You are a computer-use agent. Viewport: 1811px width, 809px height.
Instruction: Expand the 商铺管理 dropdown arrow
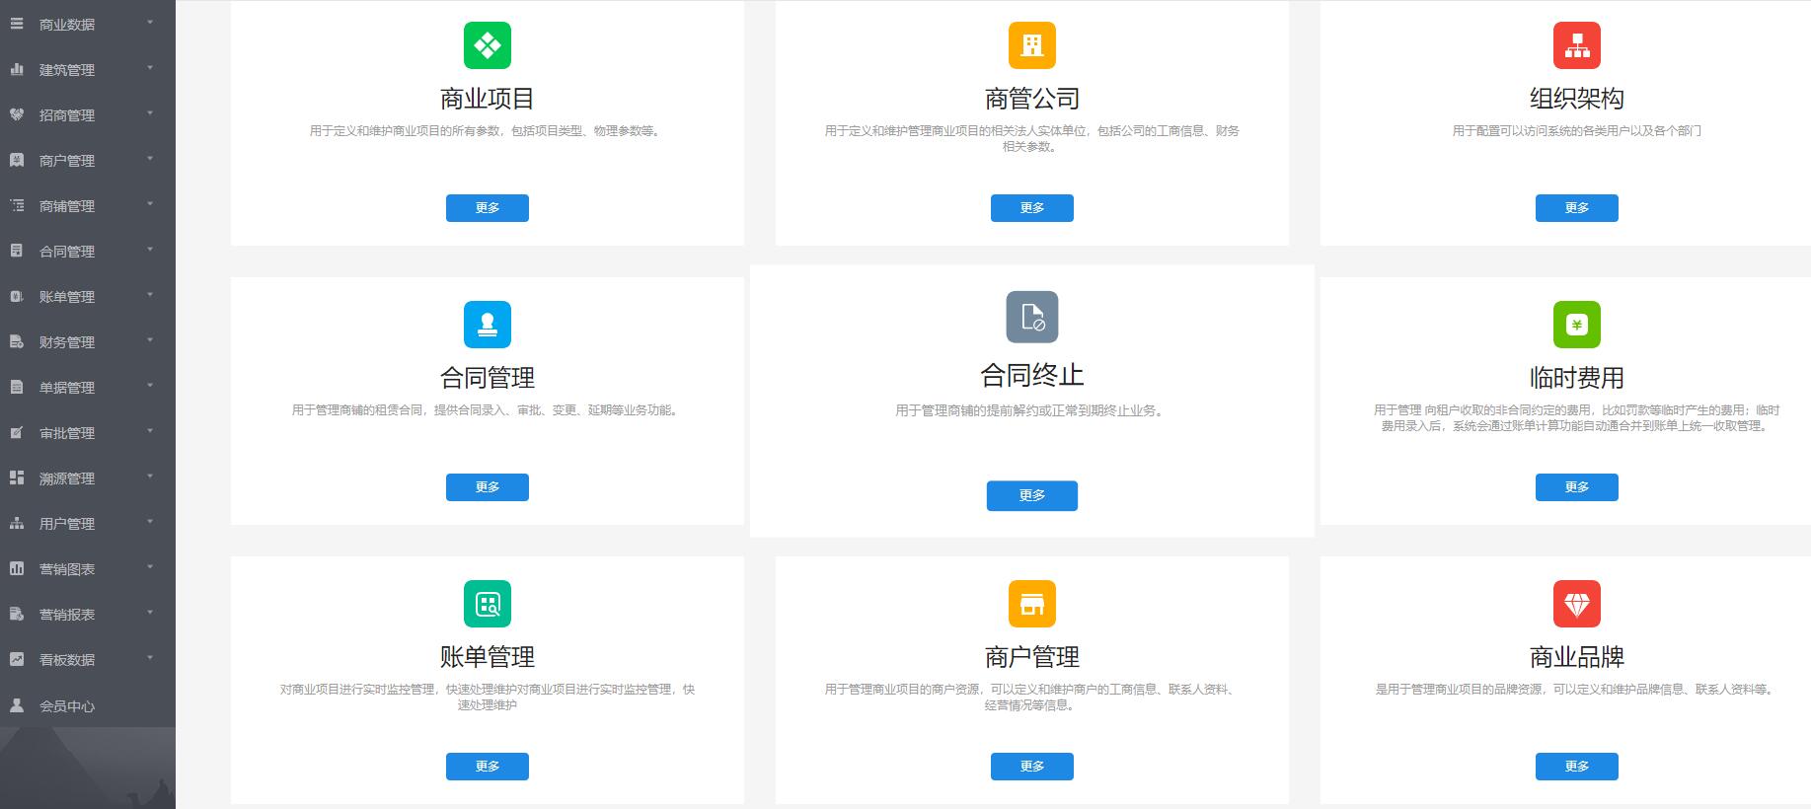point(150,203)
